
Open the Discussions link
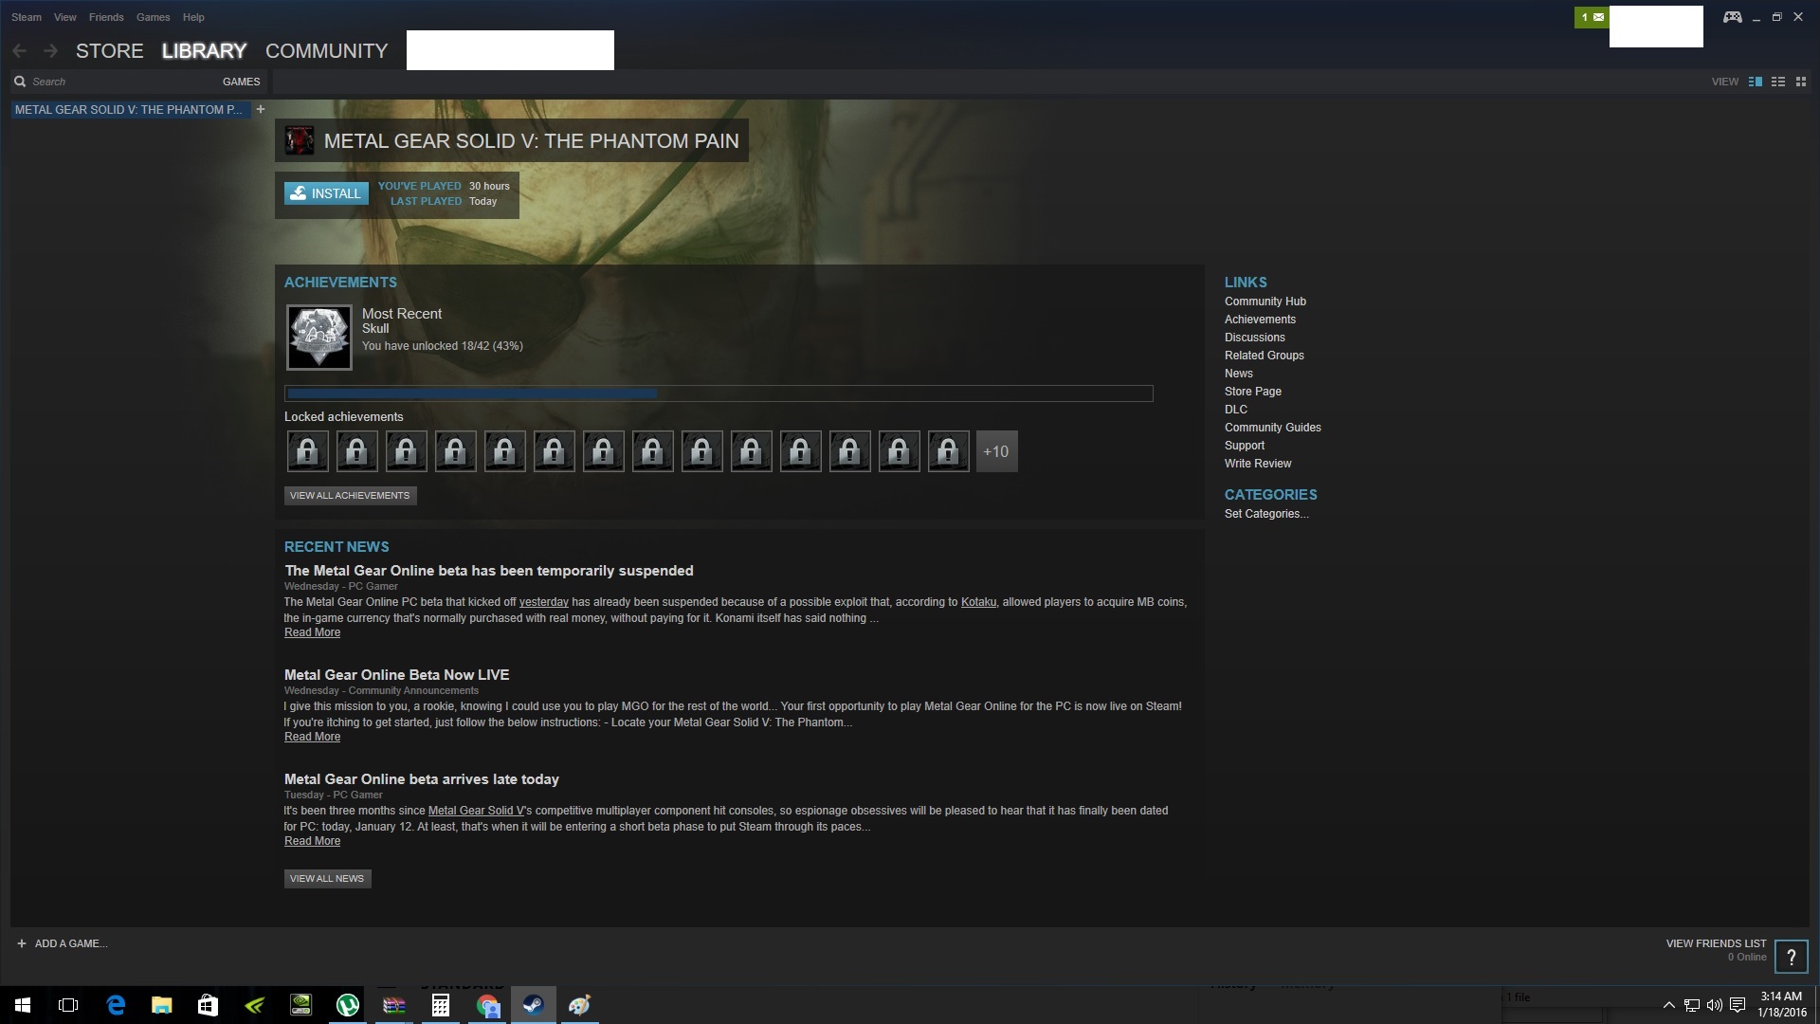pyautogui.click(x=1255, y=338)
